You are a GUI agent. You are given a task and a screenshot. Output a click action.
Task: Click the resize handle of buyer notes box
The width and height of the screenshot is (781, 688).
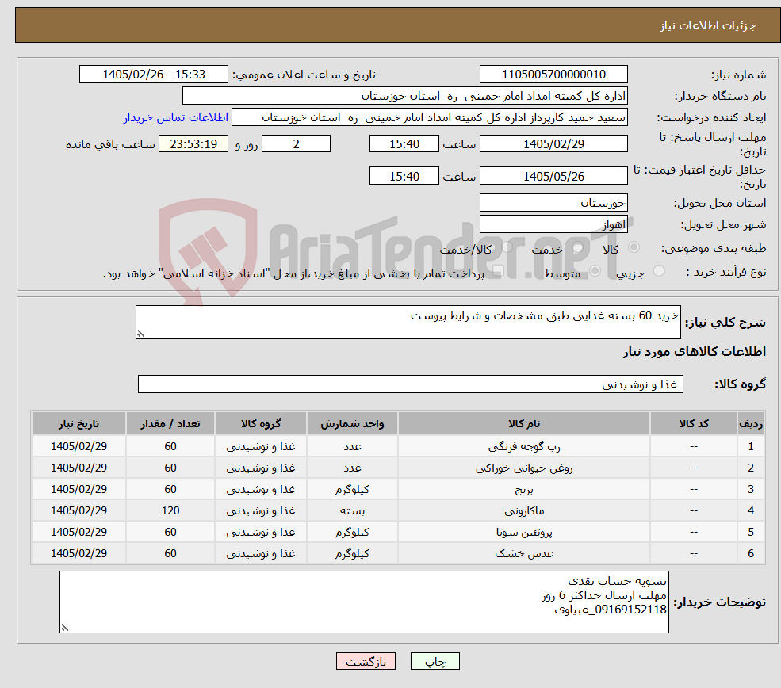64,629
